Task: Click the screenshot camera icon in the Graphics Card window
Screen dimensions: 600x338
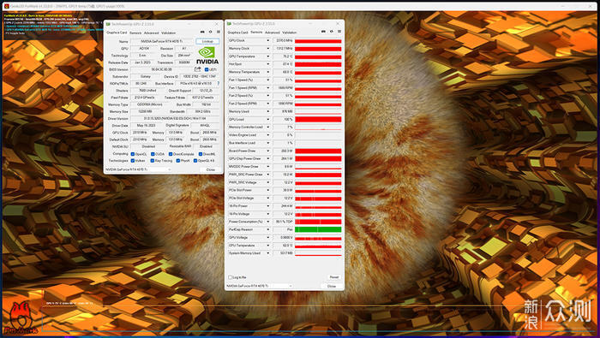Action: click(x=202, y=32)
